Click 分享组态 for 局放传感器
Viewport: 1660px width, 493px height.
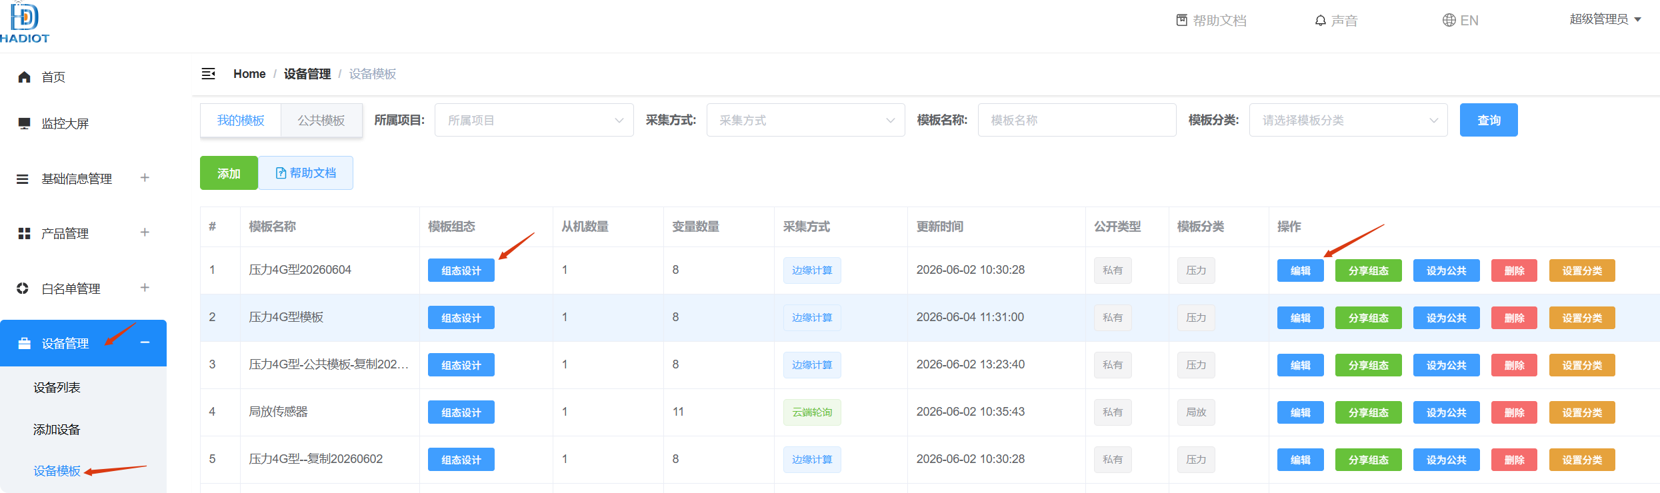(x=1369, y=412)
